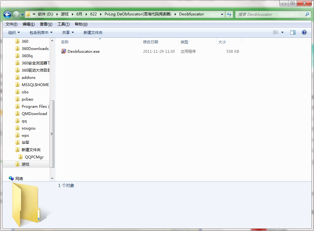Navigate to 6月 breadcrumb segment
The width and height of the screenshot is (314, 231).
click(x=79, y=14)
